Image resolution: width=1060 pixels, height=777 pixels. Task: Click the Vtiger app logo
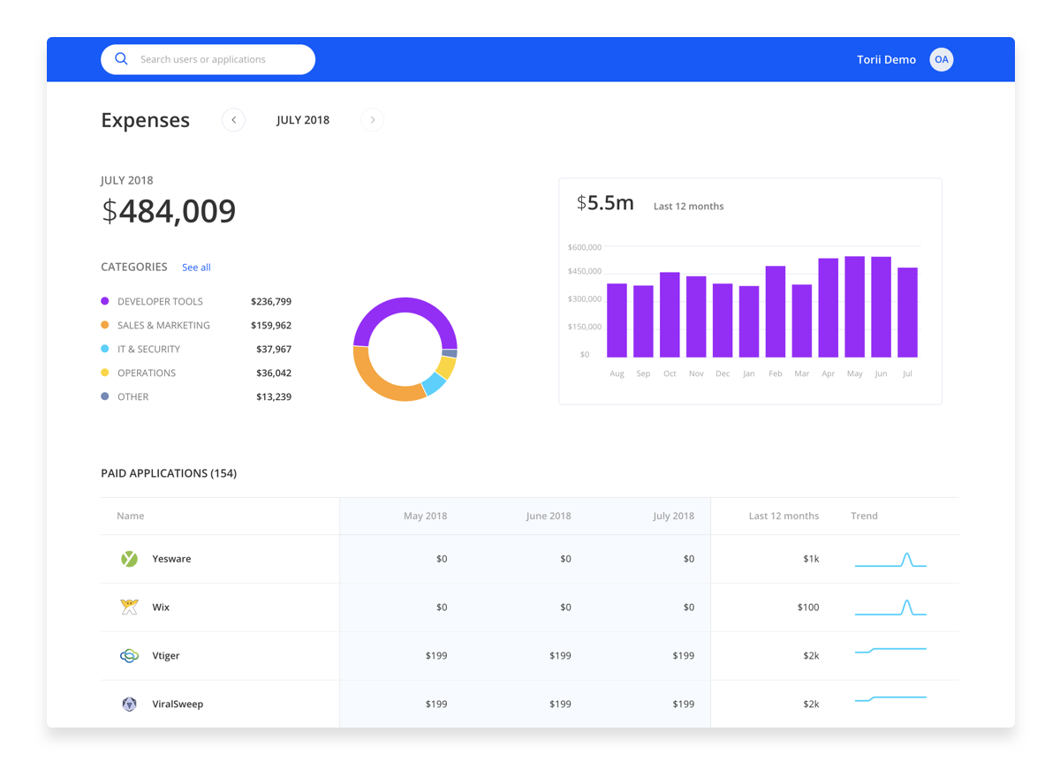(x=129, y=656)
